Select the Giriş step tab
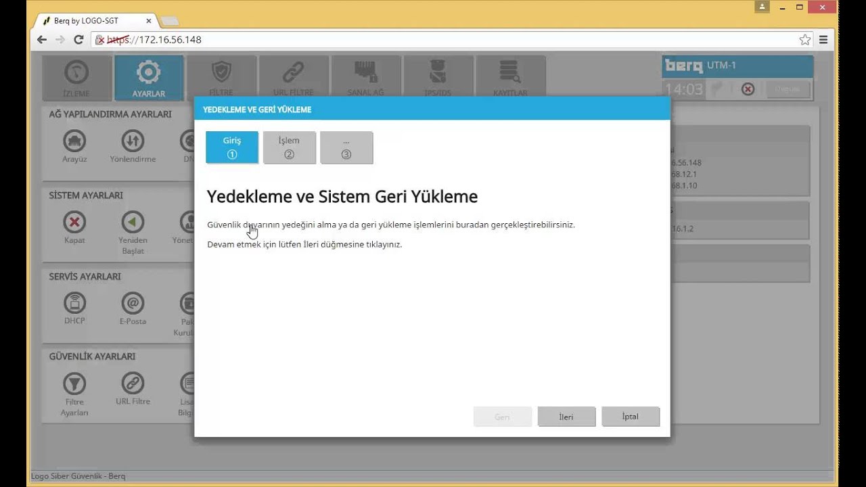This screenshot has height=487, width=866. coord(232,147)
